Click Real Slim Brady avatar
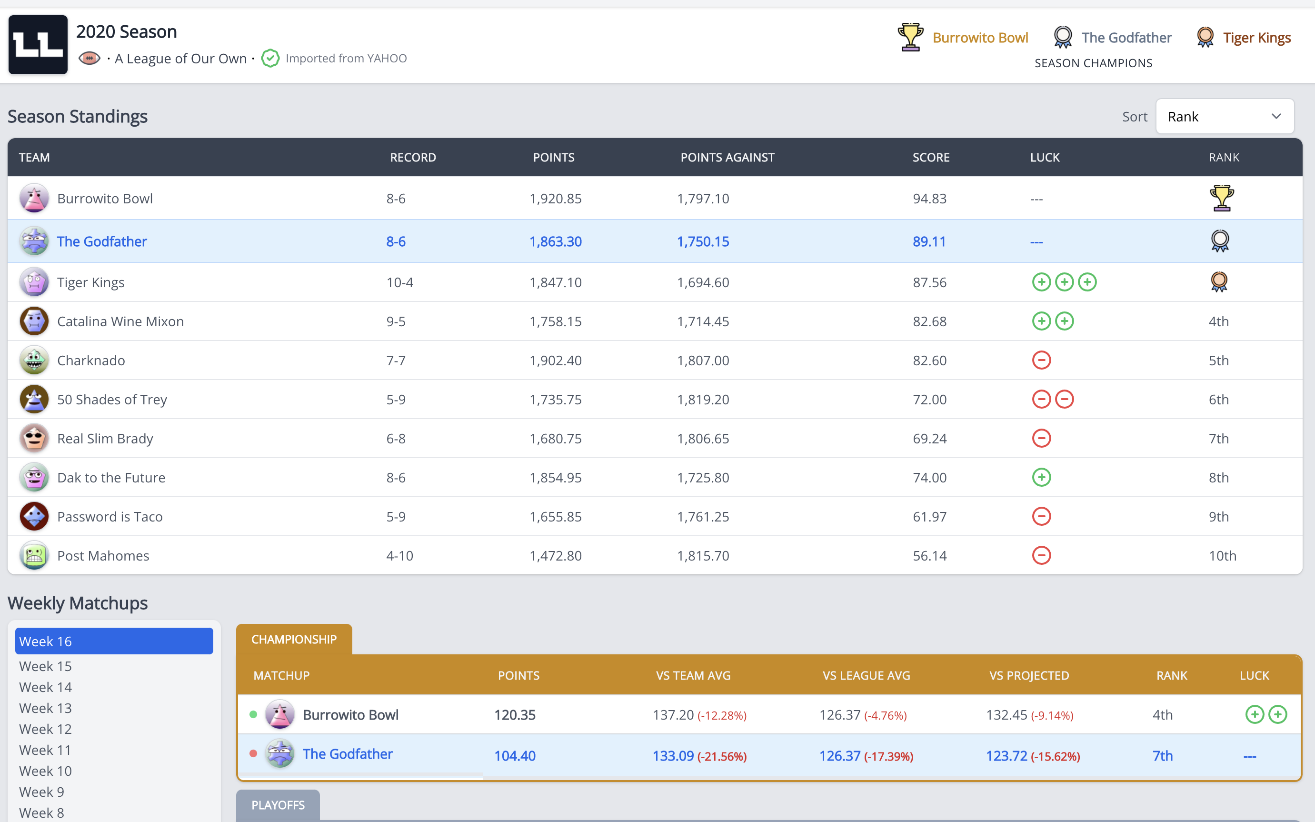This screenshot has width=1315, height=822. click(34, 439)
